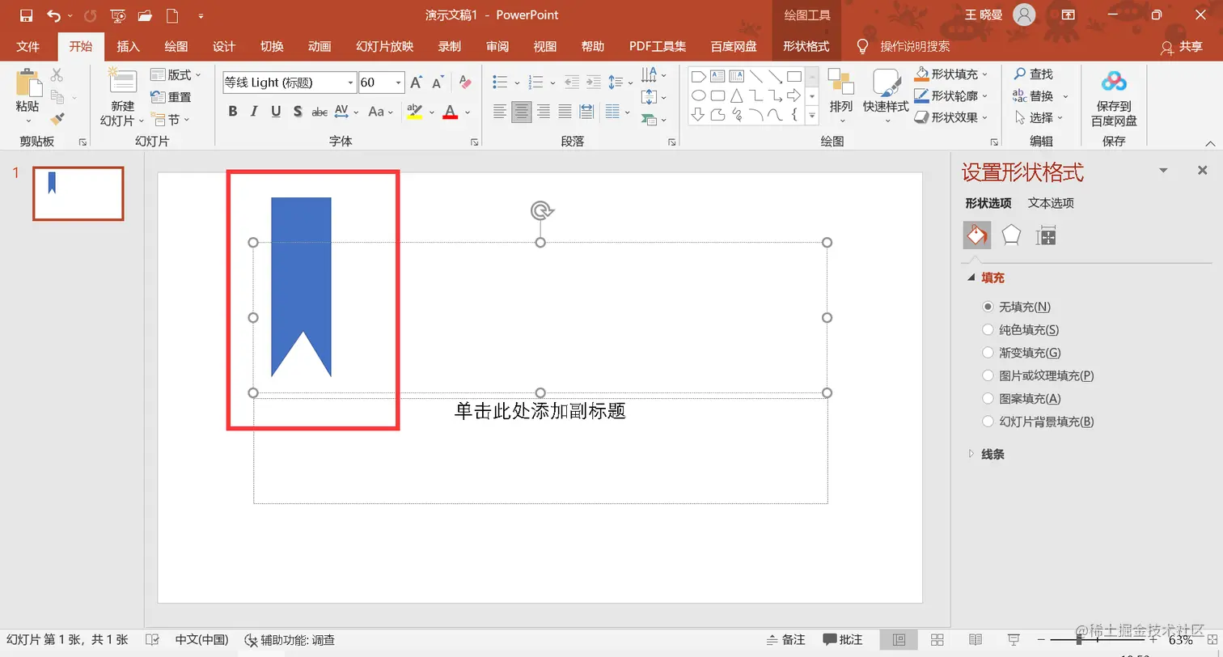Open the 形状格式 (Shape Format) tab

click(806, 47)
